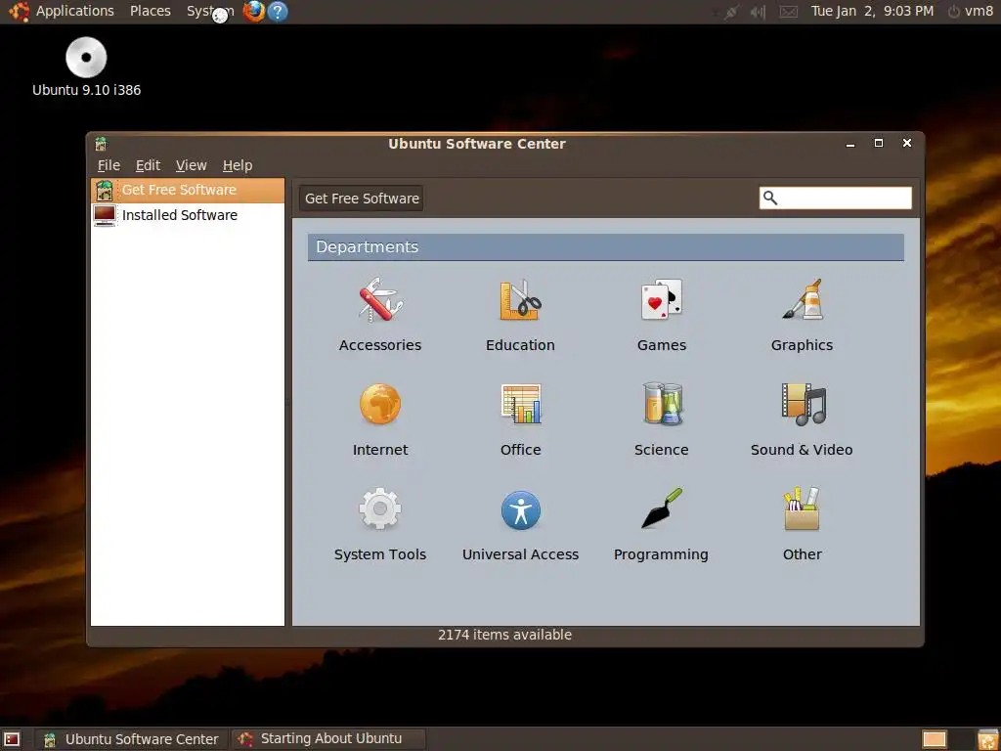Click the clock showing Tue Jan 2
This screenshot has width=1001, height=751.
(872, 12)
